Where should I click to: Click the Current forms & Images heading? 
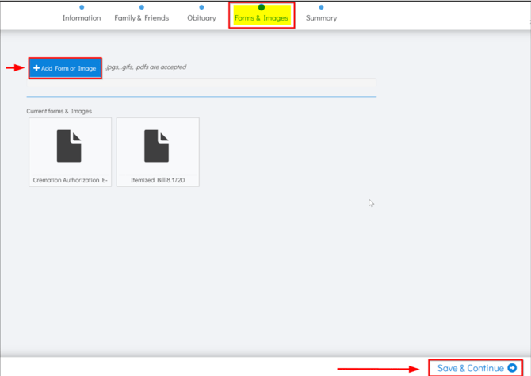59,111
